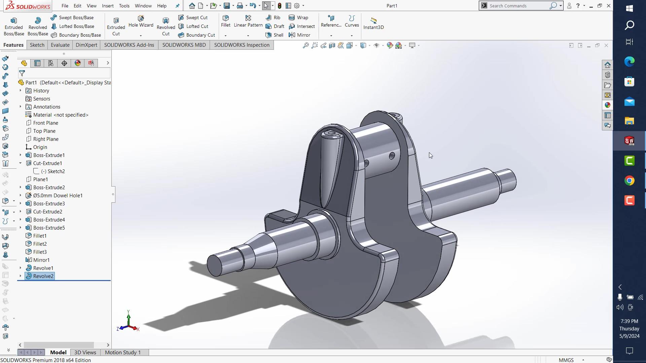Click the Zoom to Fit icon

(306, 45)
